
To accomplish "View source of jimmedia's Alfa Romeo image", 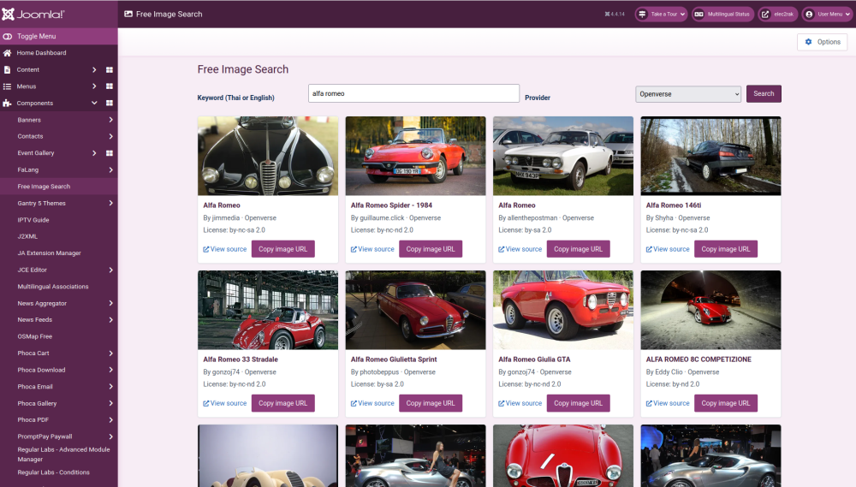I will coord(225,249).
